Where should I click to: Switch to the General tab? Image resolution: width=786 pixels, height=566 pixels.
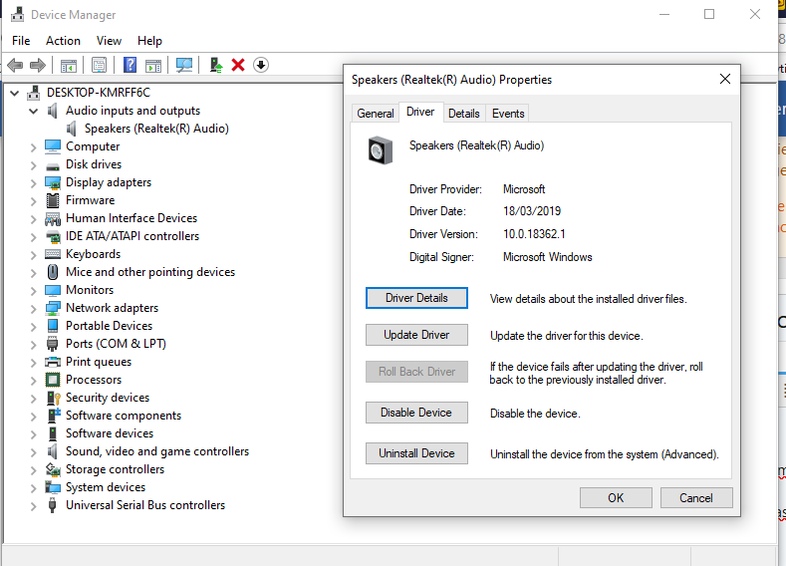[376, 114]
